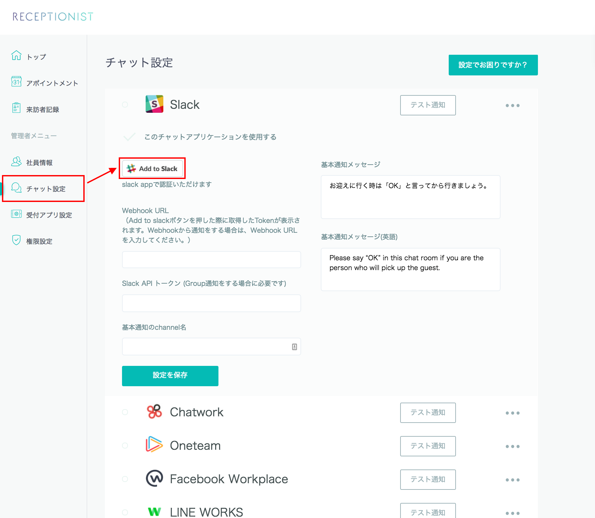
Task: Toggle the use this chat application checkmark
Action: click(x=129, y=137)
